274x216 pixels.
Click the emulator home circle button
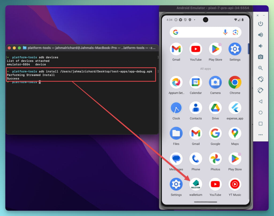pyautogui.click(x=260, y=113)
